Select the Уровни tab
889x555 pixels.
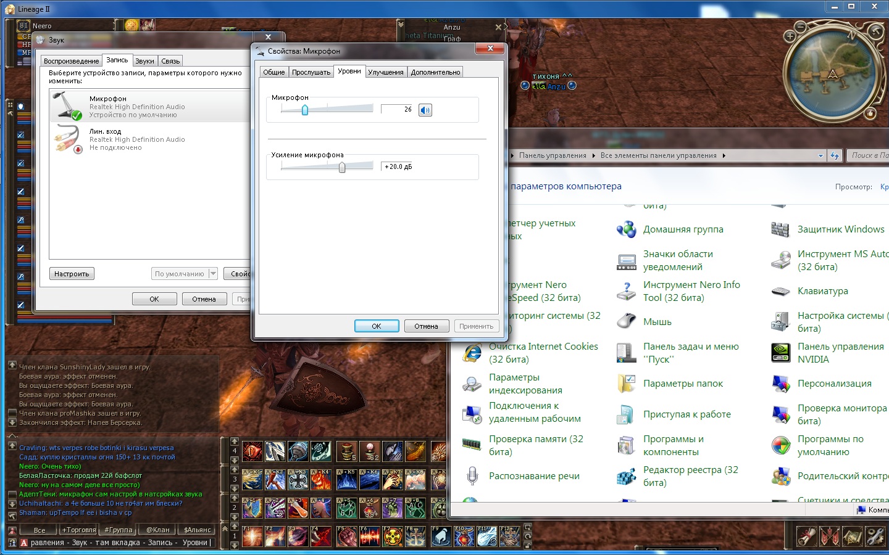(x=349, y=72)
